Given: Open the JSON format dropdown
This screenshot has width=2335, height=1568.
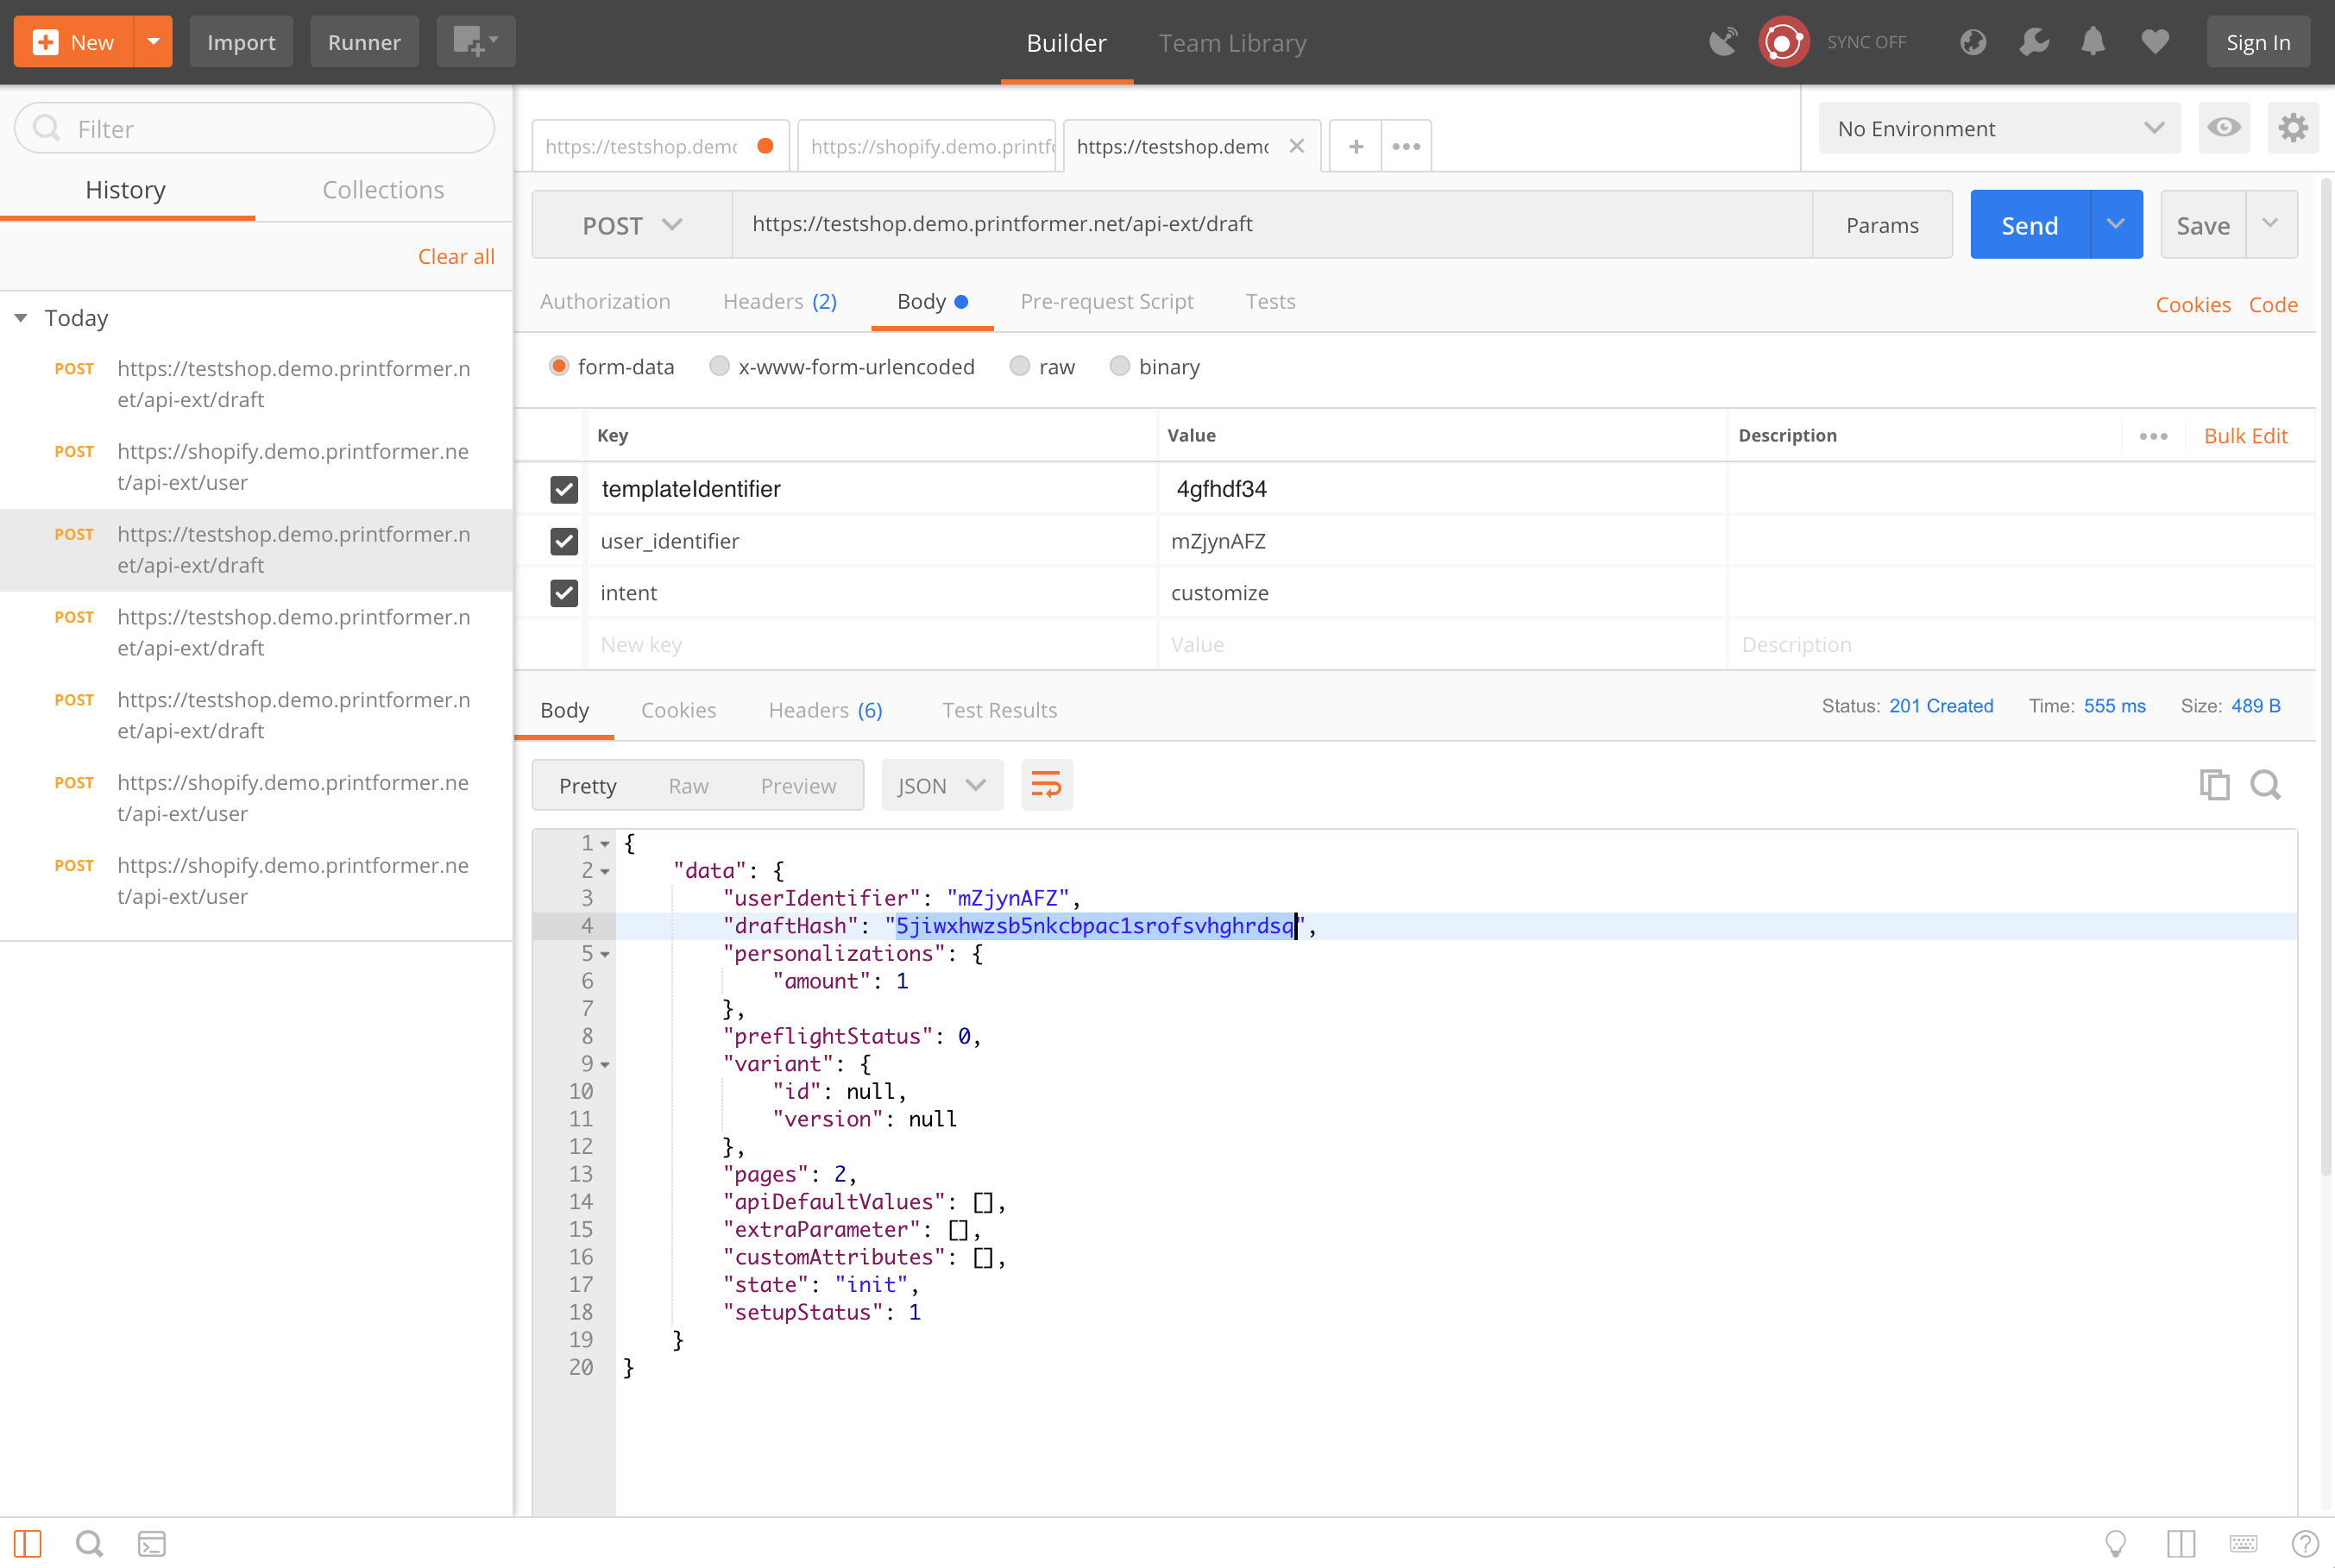Looking at the screenshot, I should tap(941, 785).
